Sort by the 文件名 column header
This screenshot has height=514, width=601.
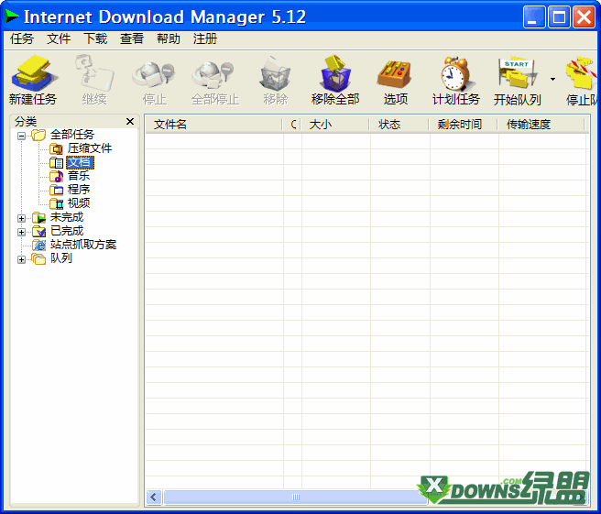coord(213,125)
